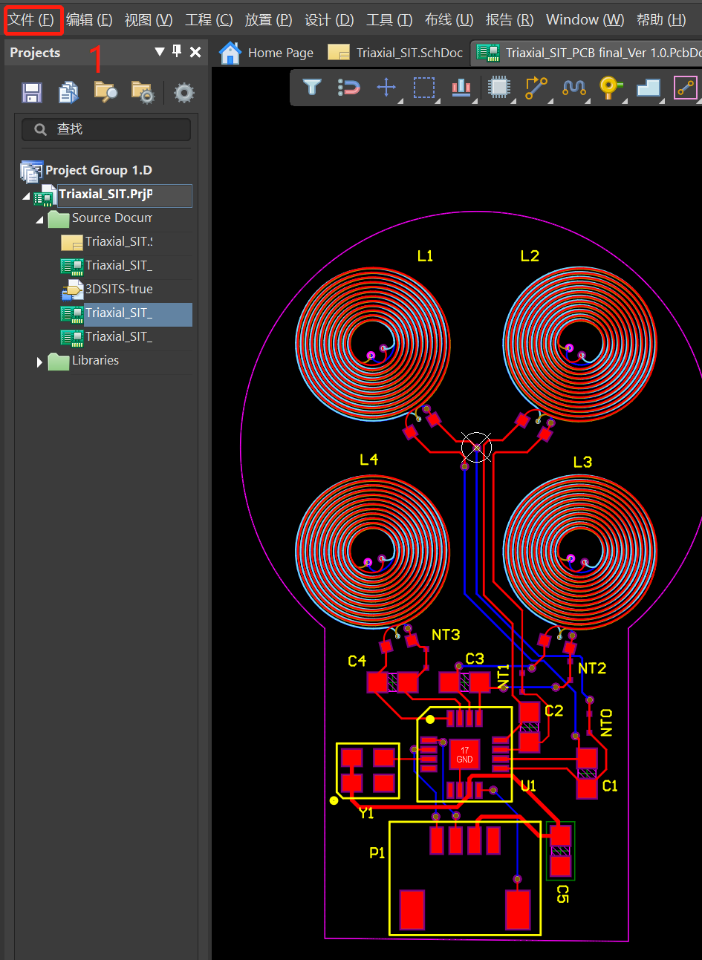702x960 pixels.
Task: Select the dashed rectangle selection tool
Action: (424, 88)
